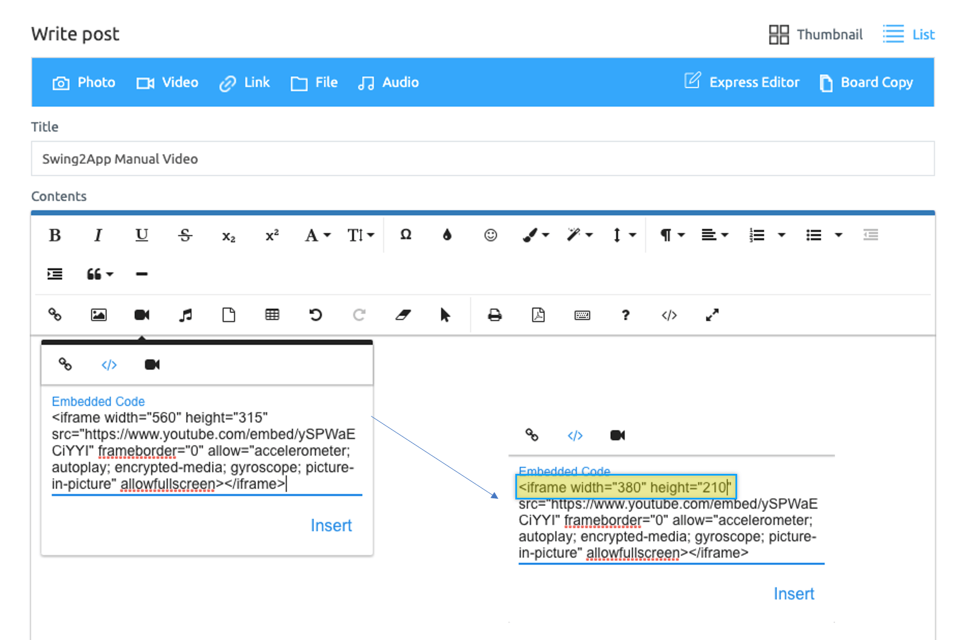Insert a table using the grid icon

(272, 315)
